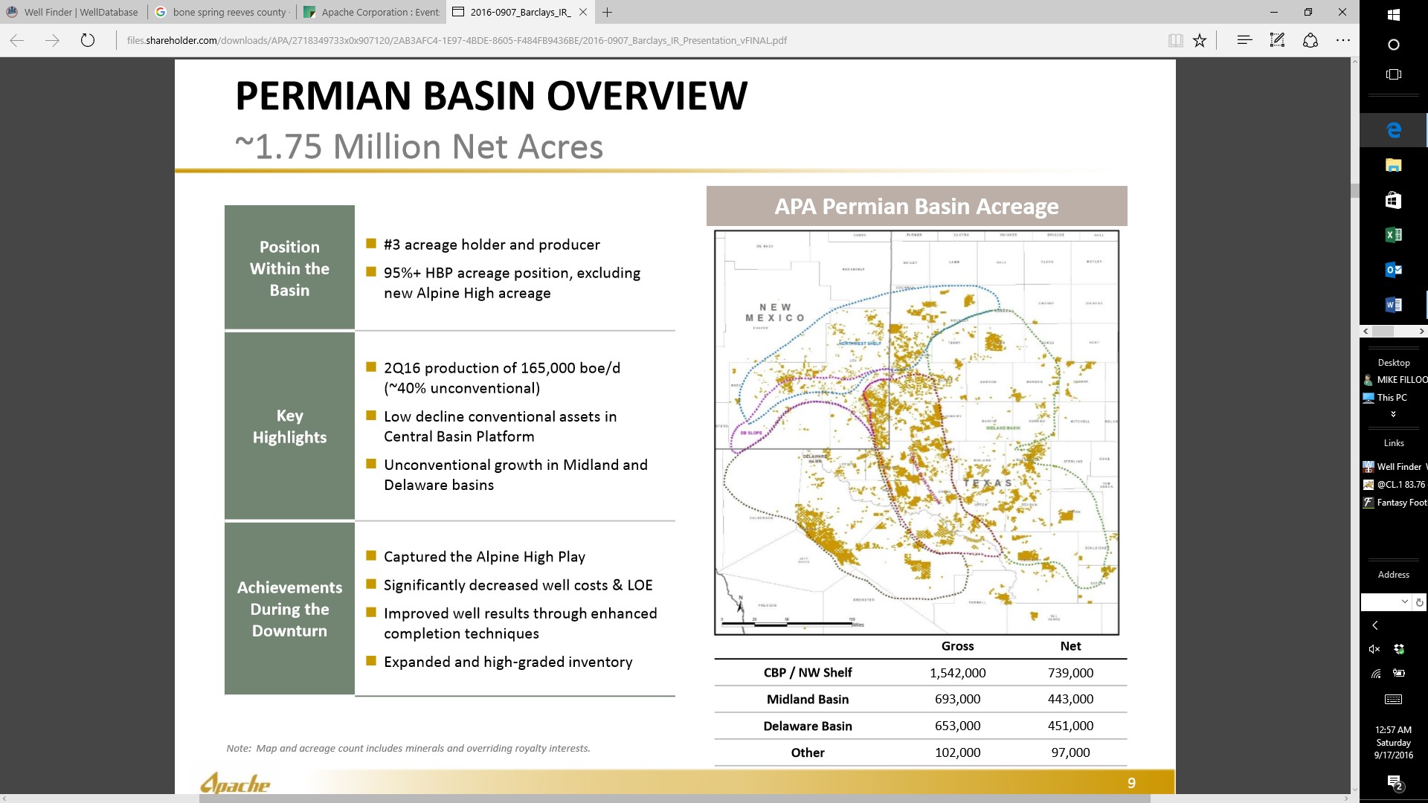Switch to Microsoft Edge on taskbar

[x=1394, y=130]
